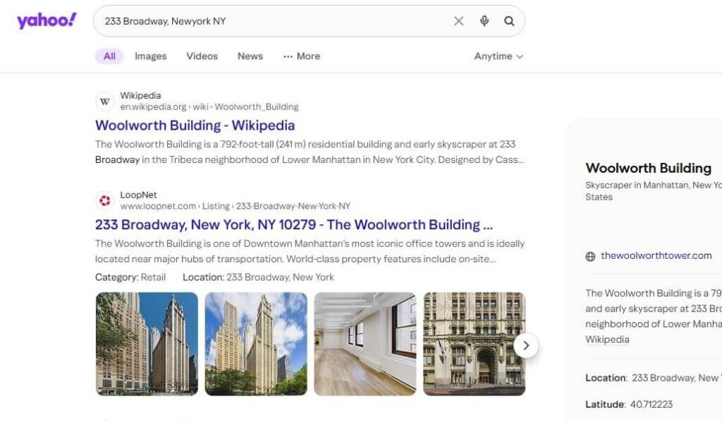722x421 pixels.
Task: Select the All results tab
Action: click(109, 56)
